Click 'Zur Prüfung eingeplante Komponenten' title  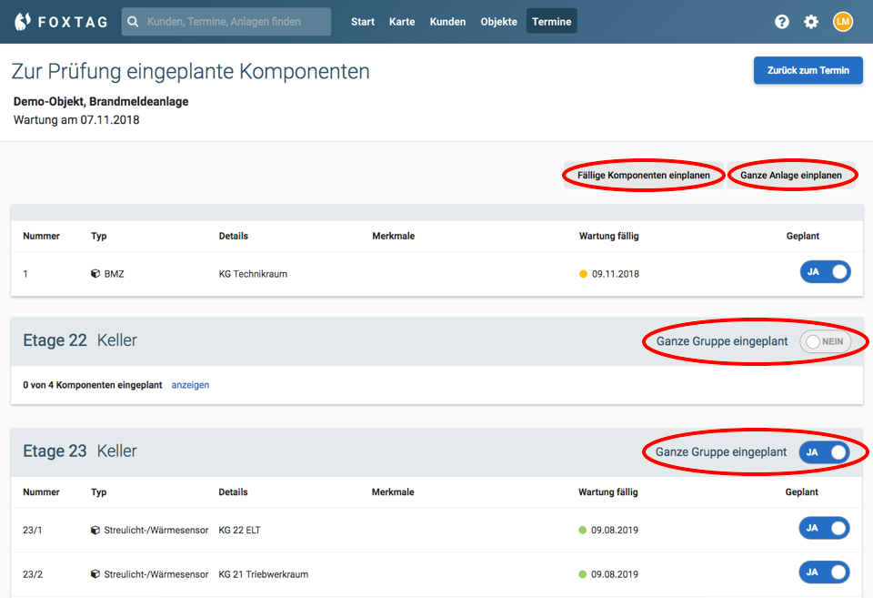point(190,71)
